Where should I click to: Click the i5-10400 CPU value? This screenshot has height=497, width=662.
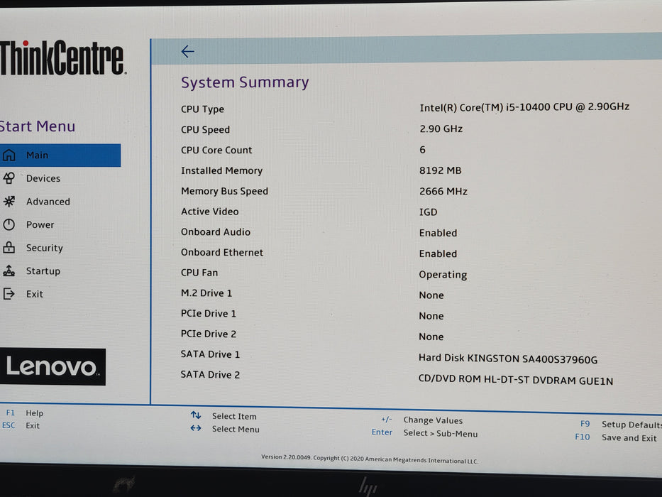click(524, 107)
